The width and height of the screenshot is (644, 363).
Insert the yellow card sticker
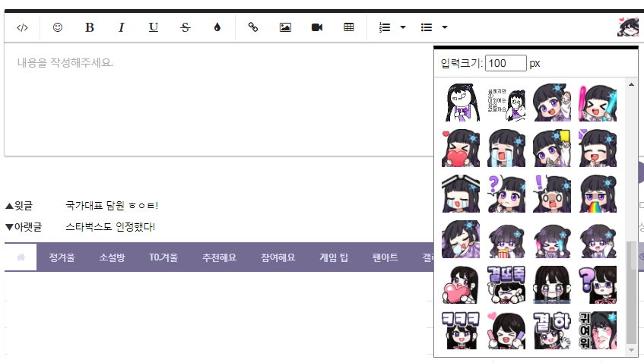[551, 149]
